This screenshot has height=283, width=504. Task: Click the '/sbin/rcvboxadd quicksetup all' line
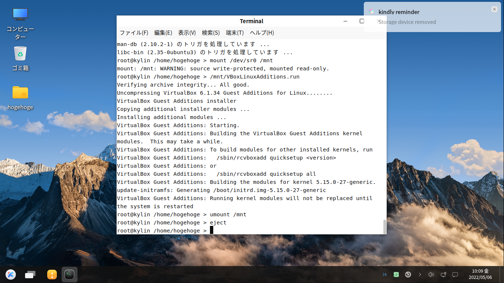point(216,174)
